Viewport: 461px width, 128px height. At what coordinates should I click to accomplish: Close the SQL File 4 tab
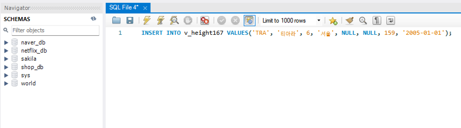click(x=145, y=8)
